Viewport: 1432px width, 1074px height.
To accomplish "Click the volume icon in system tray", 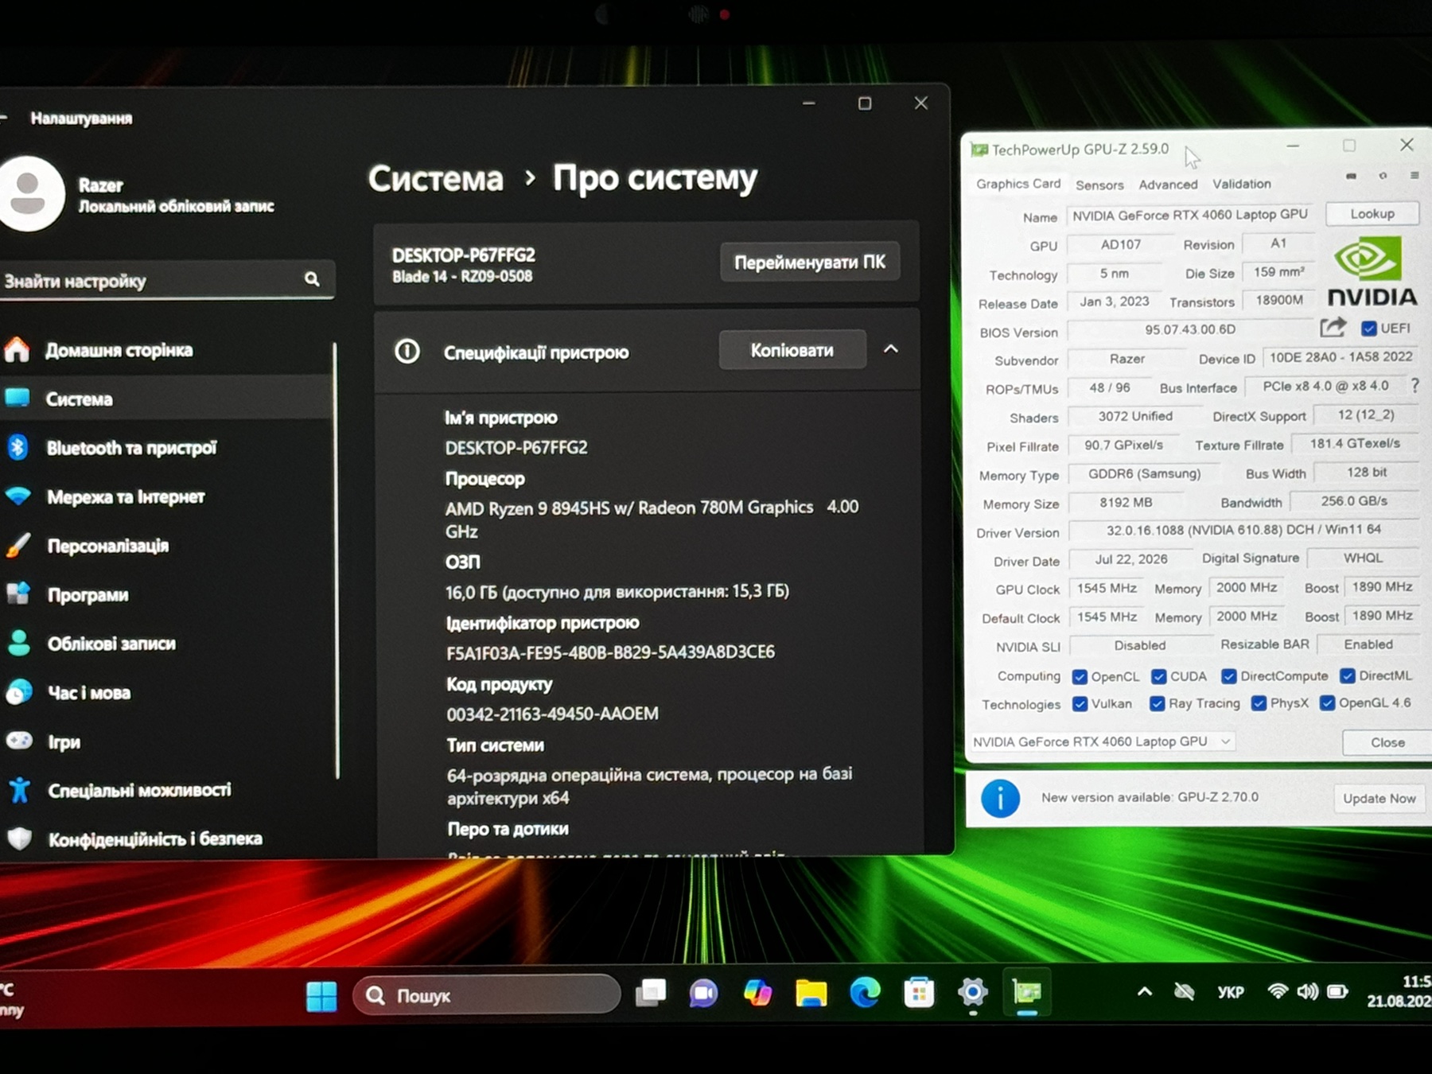I will click(1307, 991).
